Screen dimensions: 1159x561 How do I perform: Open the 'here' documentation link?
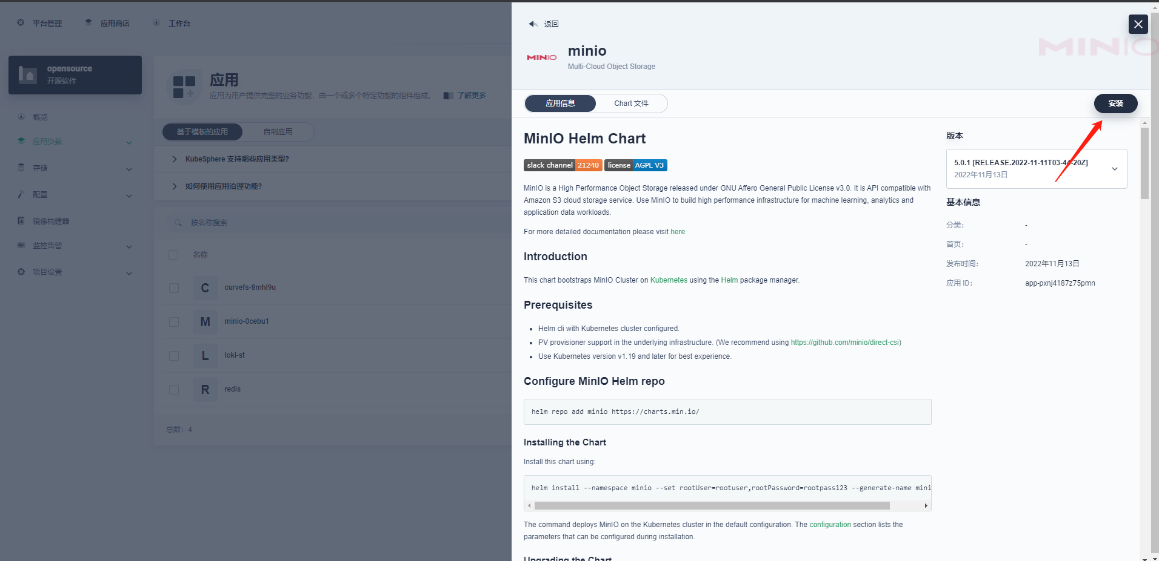[678, 232]
